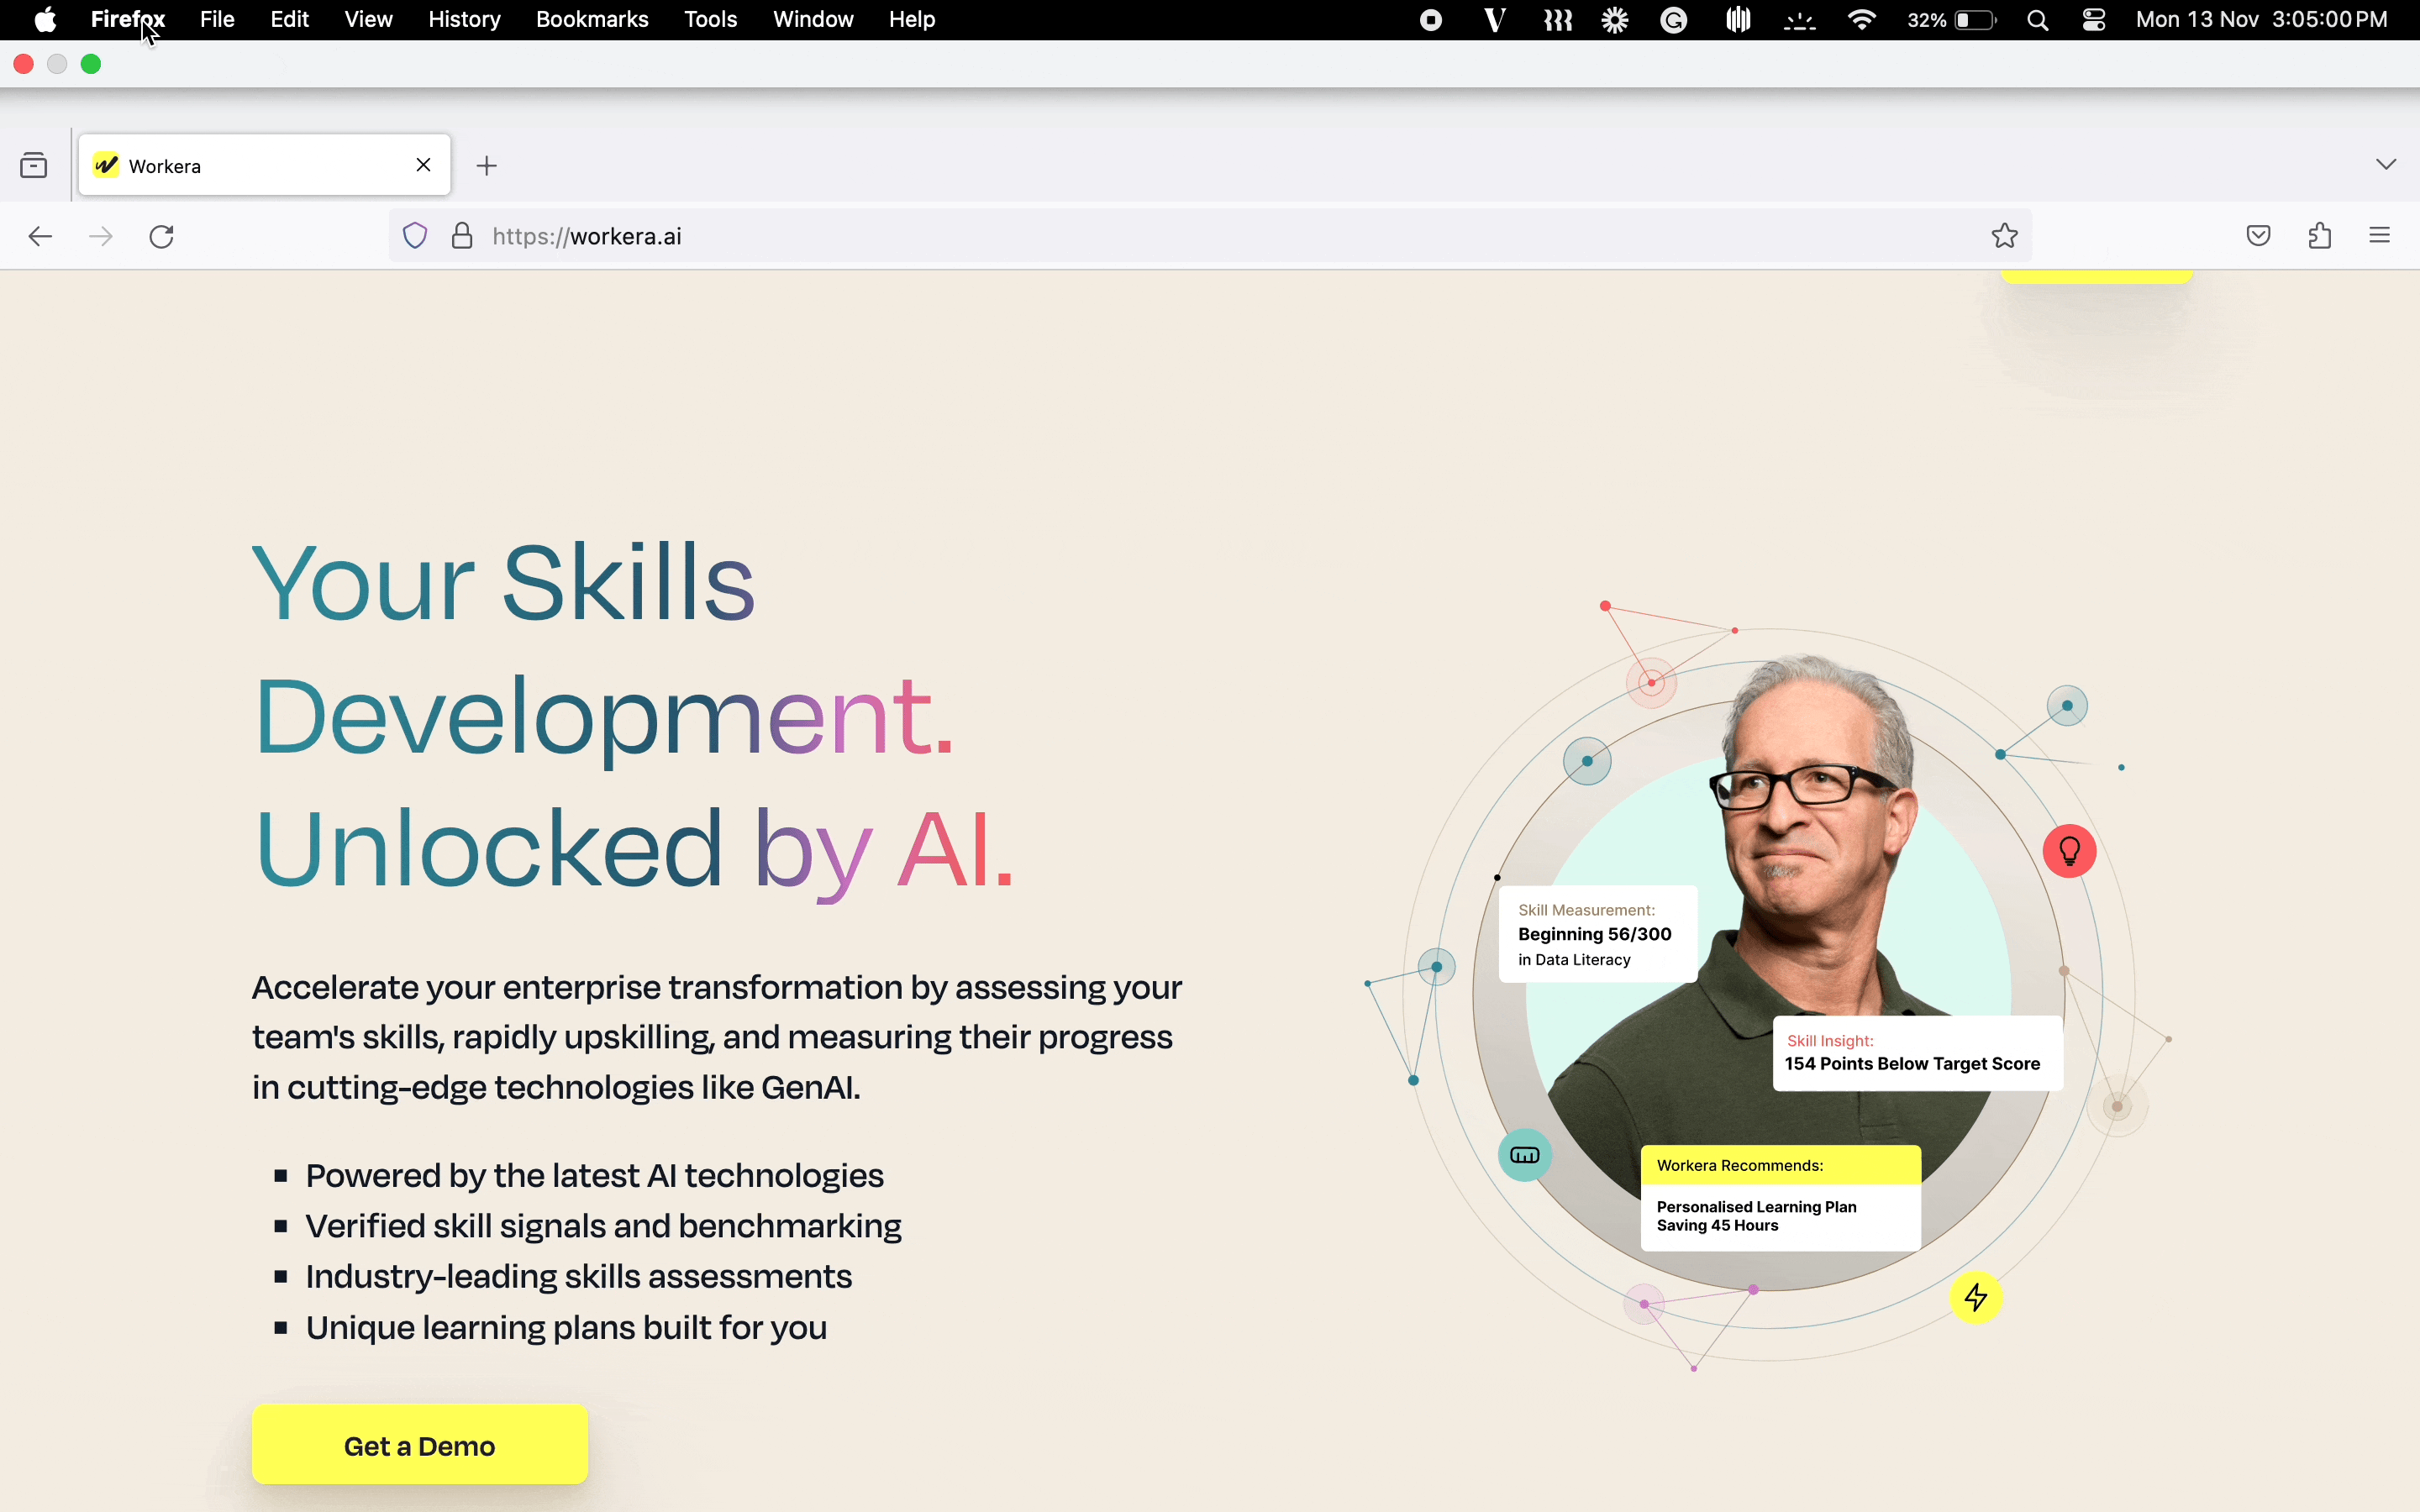Open the Window menu

tap(813, 20)
